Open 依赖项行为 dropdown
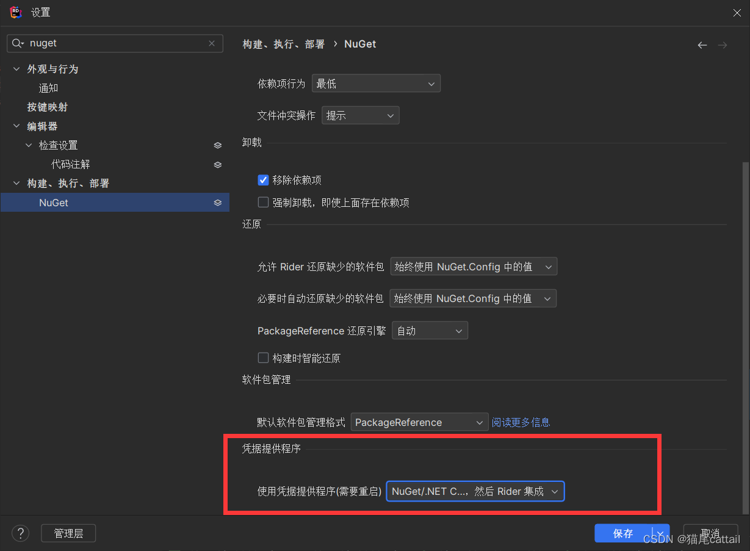This screenshot has height=551, width=750. (376, 84)
